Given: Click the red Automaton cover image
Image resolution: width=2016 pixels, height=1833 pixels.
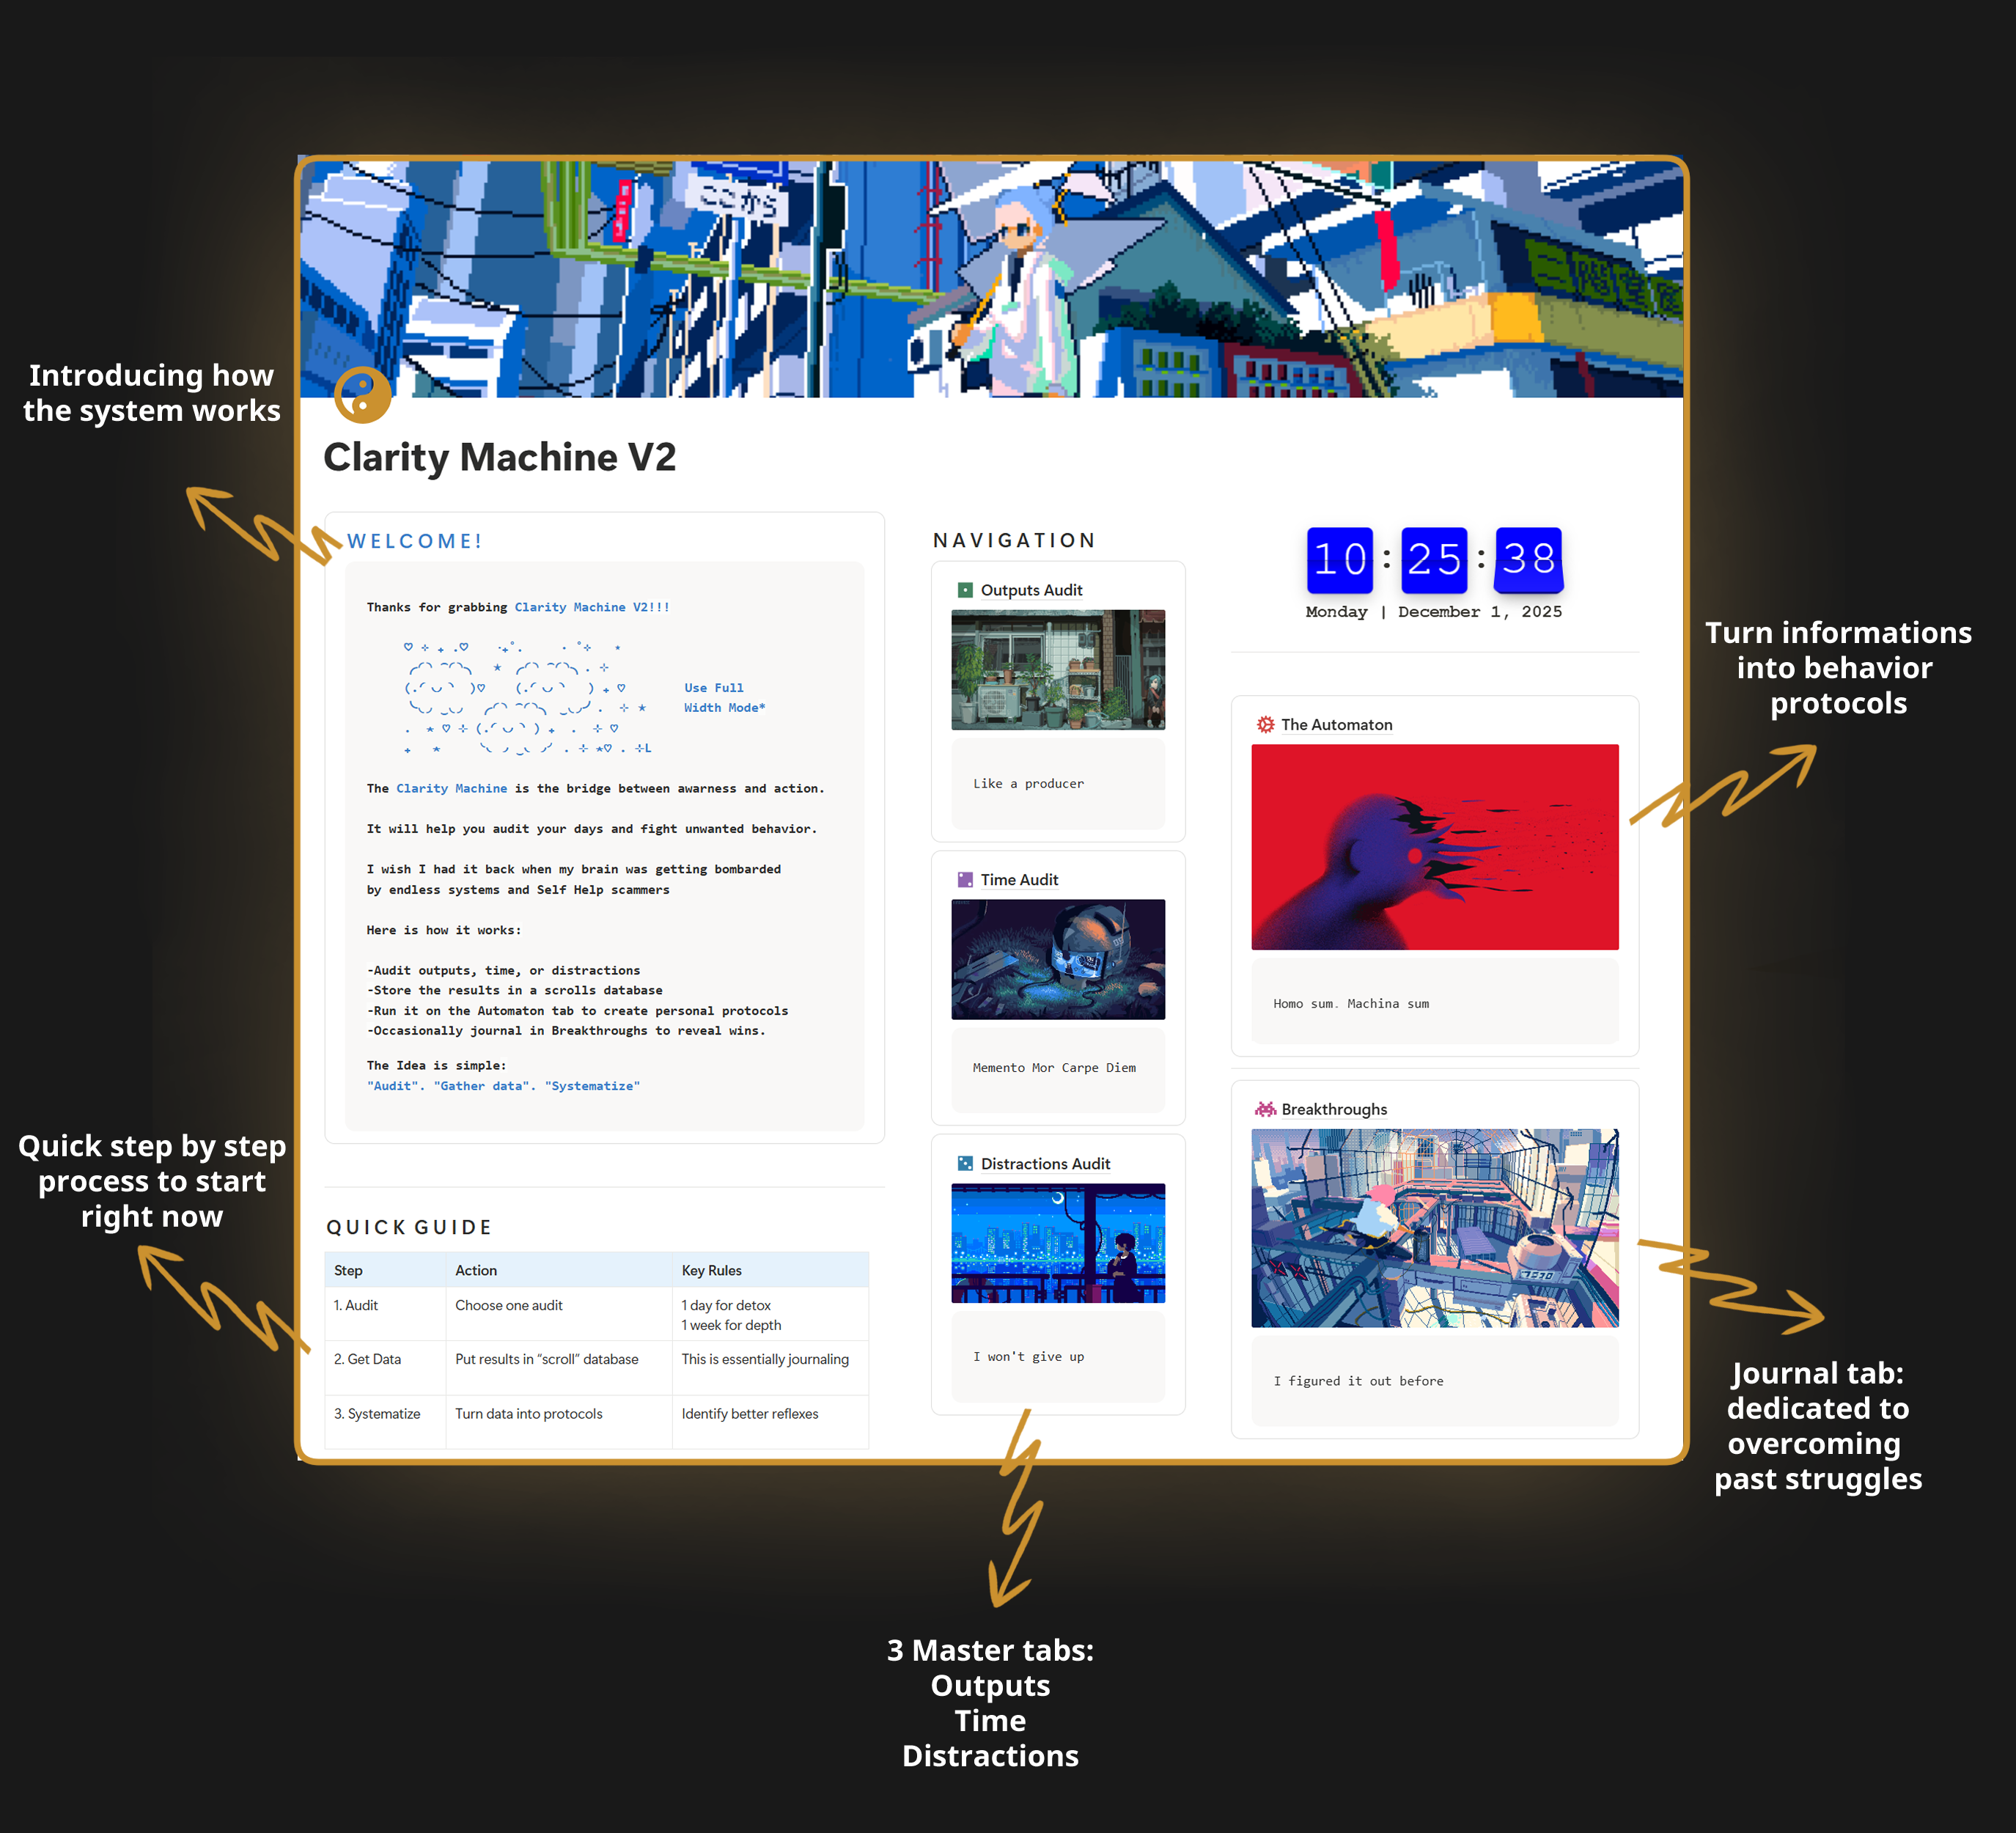Looking at the screenshot, I should pos(1434,846).
